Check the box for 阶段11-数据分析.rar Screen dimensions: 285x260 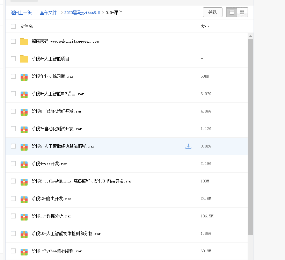[13, 216]
